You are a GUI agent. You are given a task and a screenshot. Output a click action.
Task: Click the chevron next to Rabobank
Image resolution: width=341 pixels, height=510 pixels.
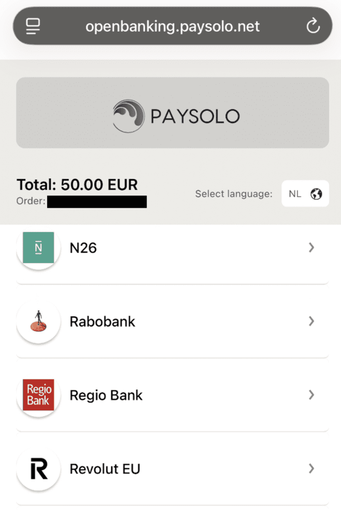tap(312, 321)
